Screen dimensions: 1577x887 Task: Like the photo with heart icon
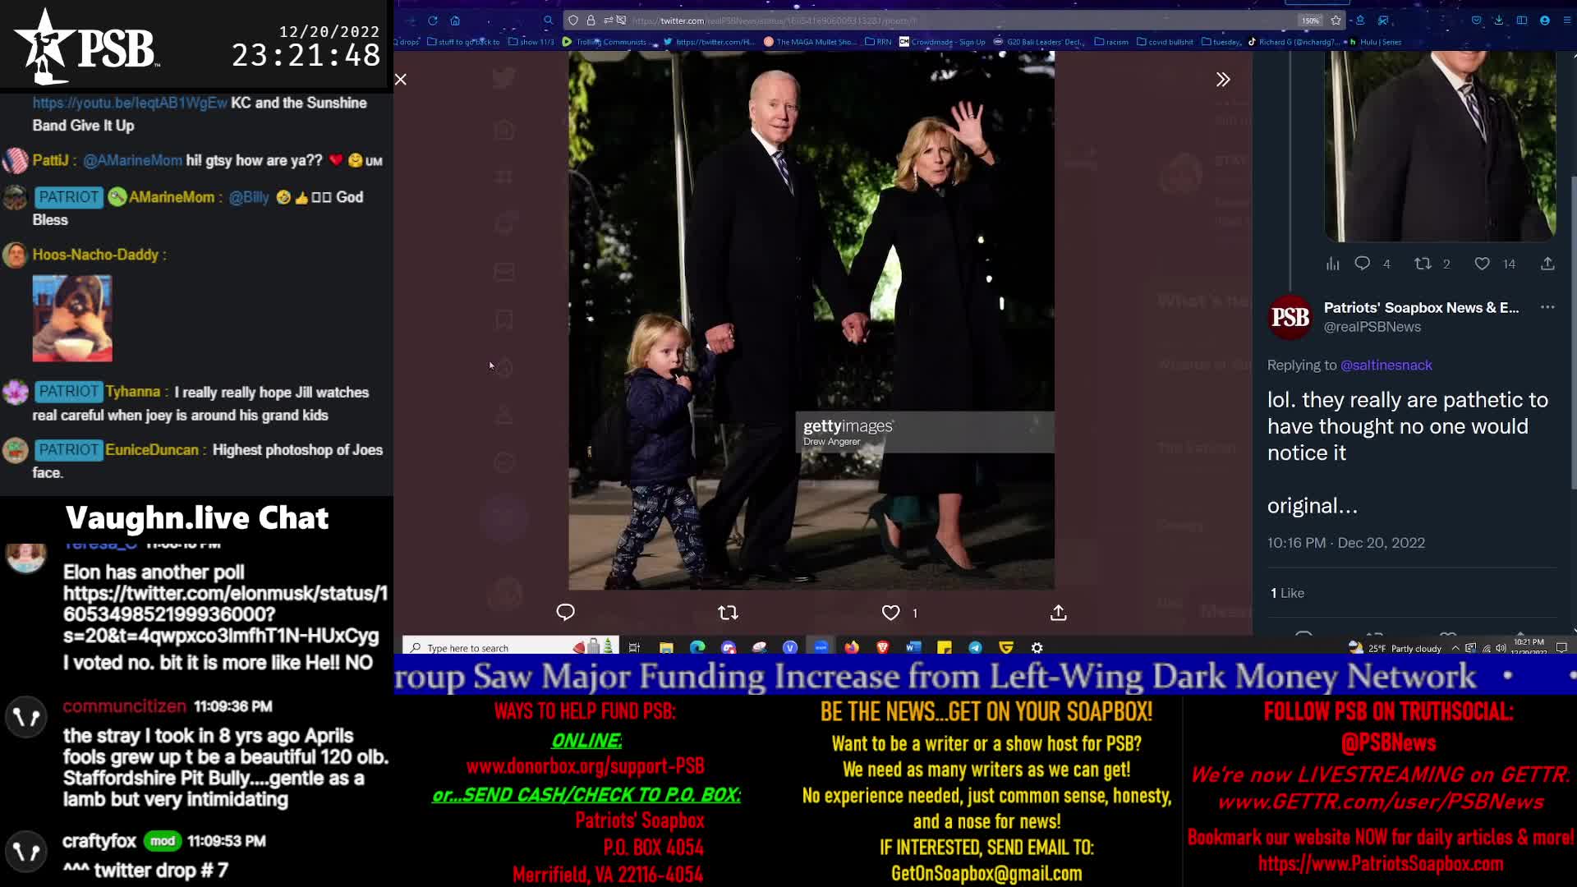coord(891,613)
